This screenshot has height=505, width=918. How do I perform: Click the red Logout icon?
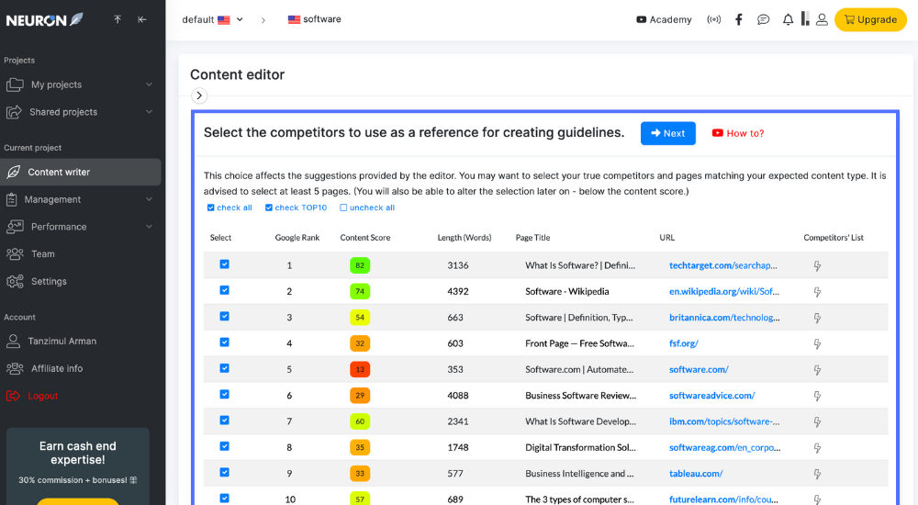pos(13,396)
